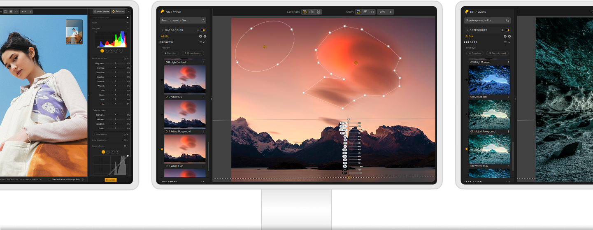Set zoom to 1:1 in the center window

pos(372,12)
